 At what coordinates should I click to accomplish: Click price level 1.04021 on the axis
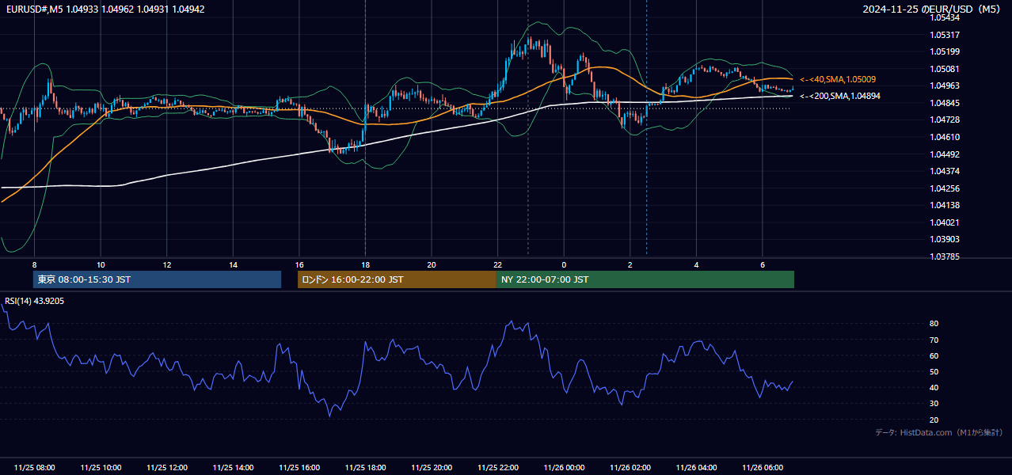pyautogui.click(x=945, y=222)
